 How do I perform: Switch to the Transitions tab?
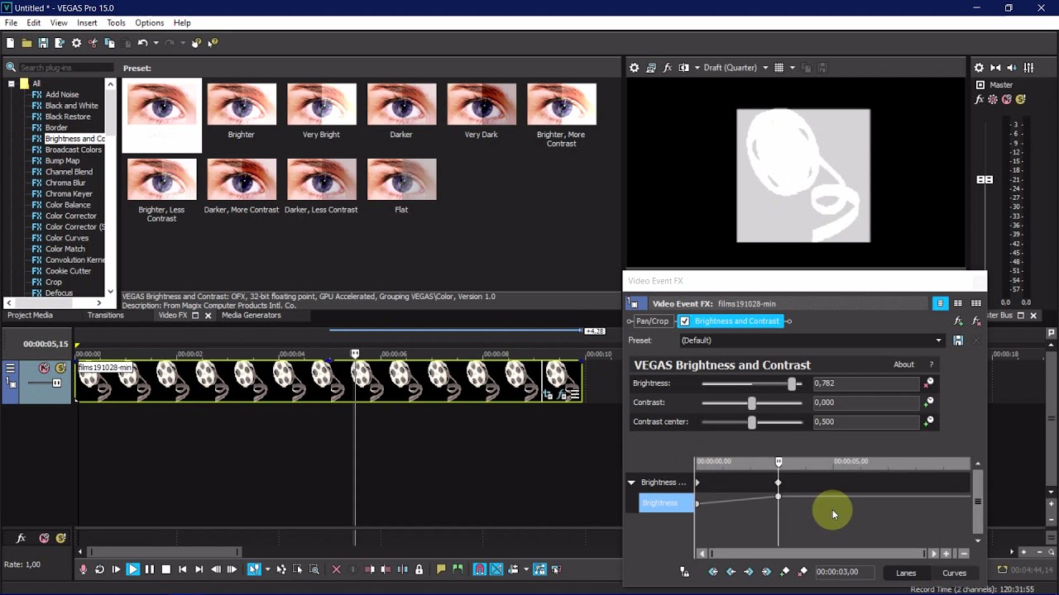[106, 315]
